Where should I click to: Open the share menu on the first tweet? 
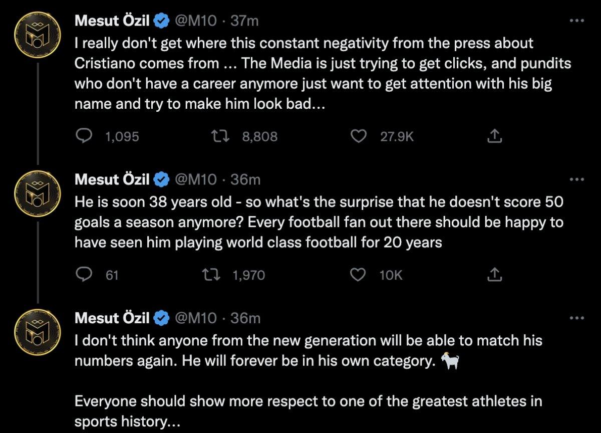[x=494, y=136]
